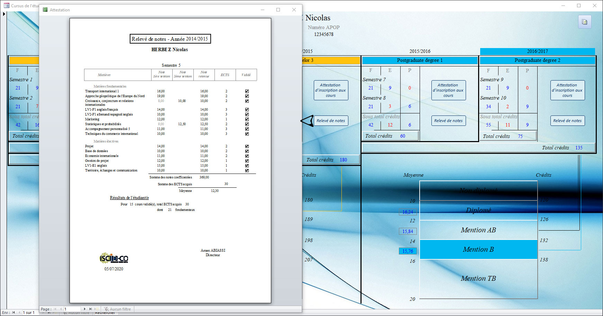Viewport: 603px width, 316px height.
Task: Click the Semestre 7 label
Action: pos(374,80)
